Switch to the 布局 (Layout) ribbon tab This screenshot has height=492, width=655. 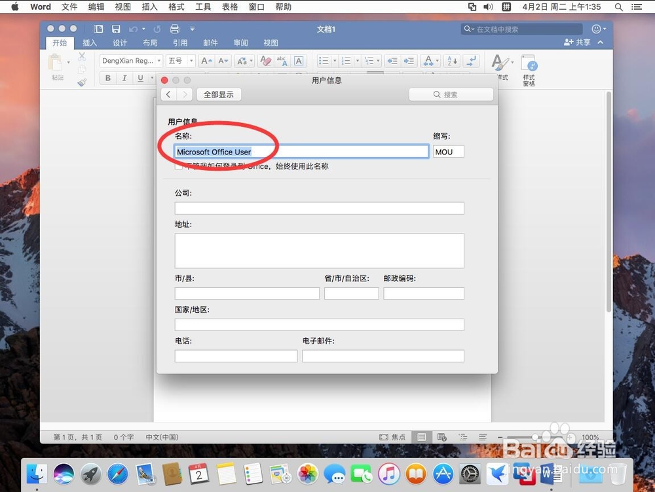pyautogui.click(x=150, y=43)
